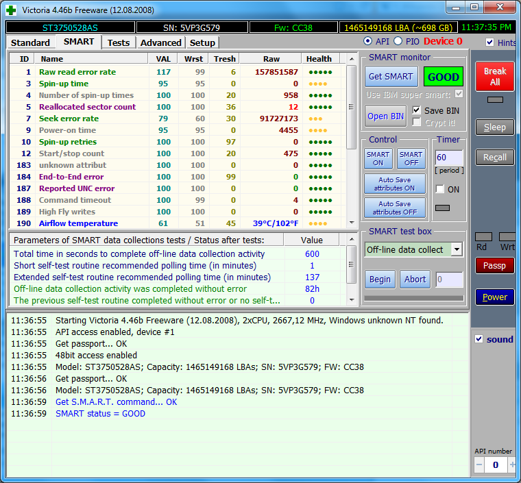Click the Raw column header
The height and width of the screenshot is (483, 521).
pyautogui.click(x=271, y=59)
